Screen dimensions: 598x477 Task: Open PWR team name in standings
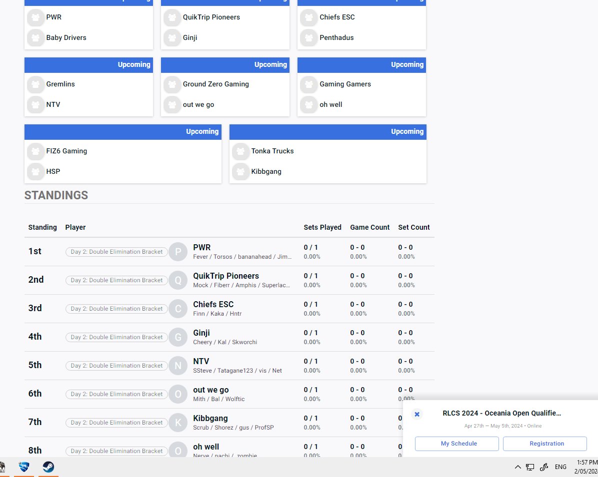(x=201, y=248)
